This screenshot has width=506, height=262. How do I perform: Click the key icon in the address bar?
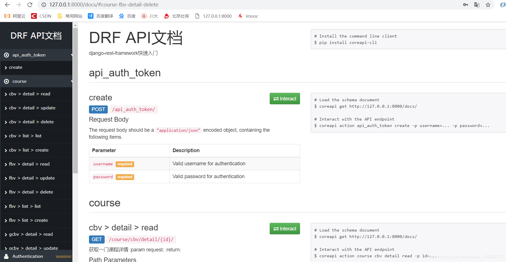(466, 4)
